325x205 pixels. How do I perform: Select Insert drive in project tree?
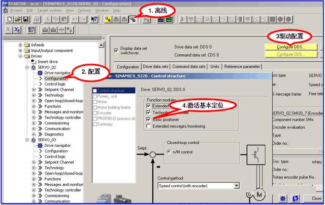coord(52,62)
